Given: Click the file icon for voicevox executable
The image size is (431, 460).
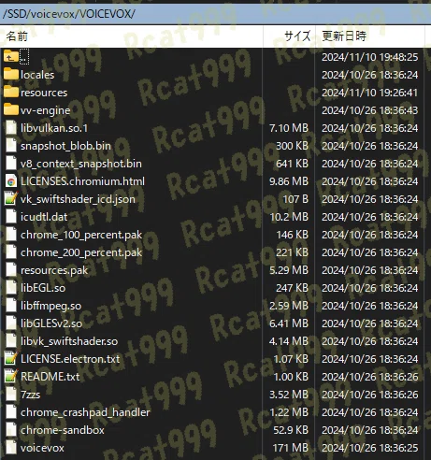Looking at the screenshot, I should (x=11, y=448).
